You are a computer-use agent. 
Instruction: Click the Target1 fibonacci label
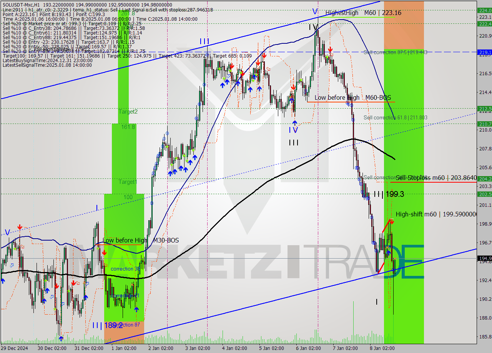[128, 181]
